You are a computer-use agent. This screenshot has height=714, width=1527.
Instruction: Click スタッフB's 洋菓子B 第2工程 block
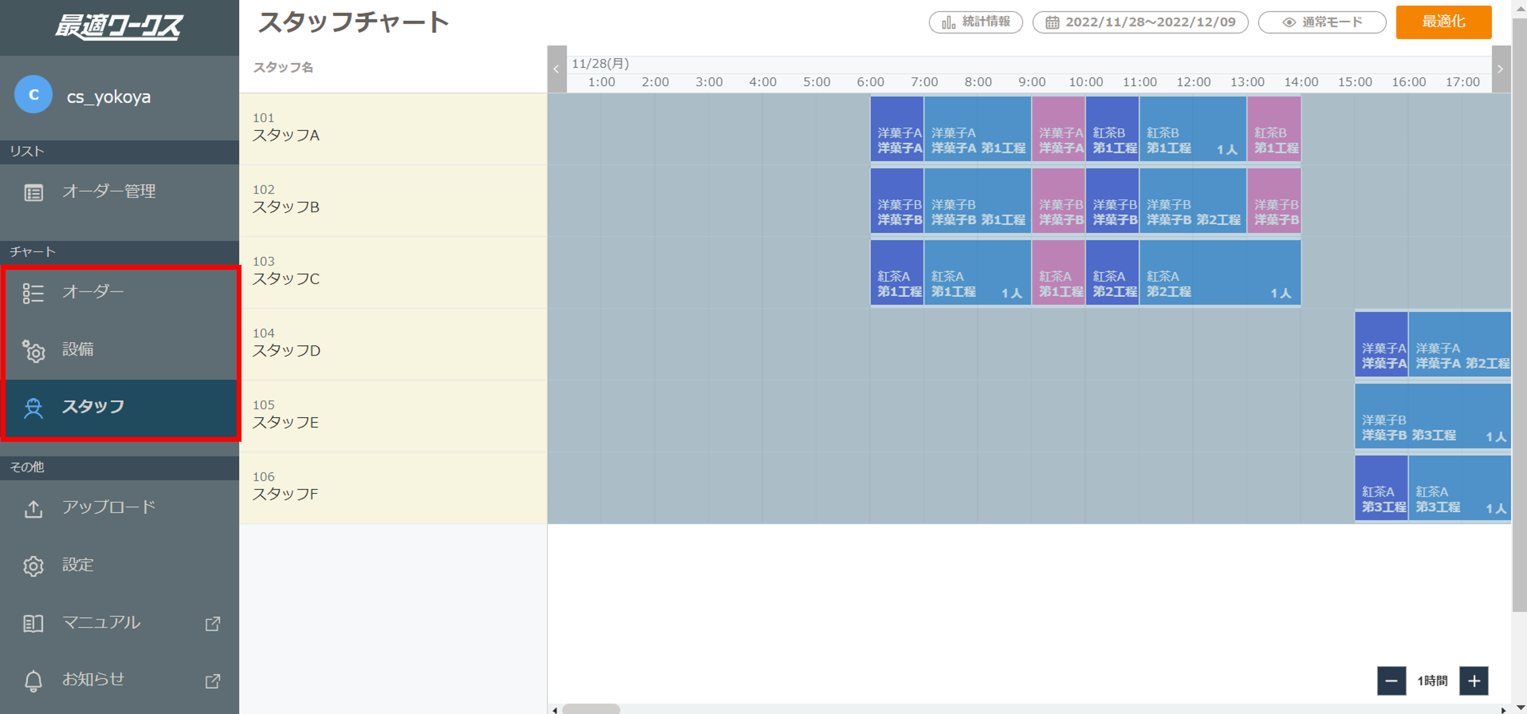(x=1193, y=201)
